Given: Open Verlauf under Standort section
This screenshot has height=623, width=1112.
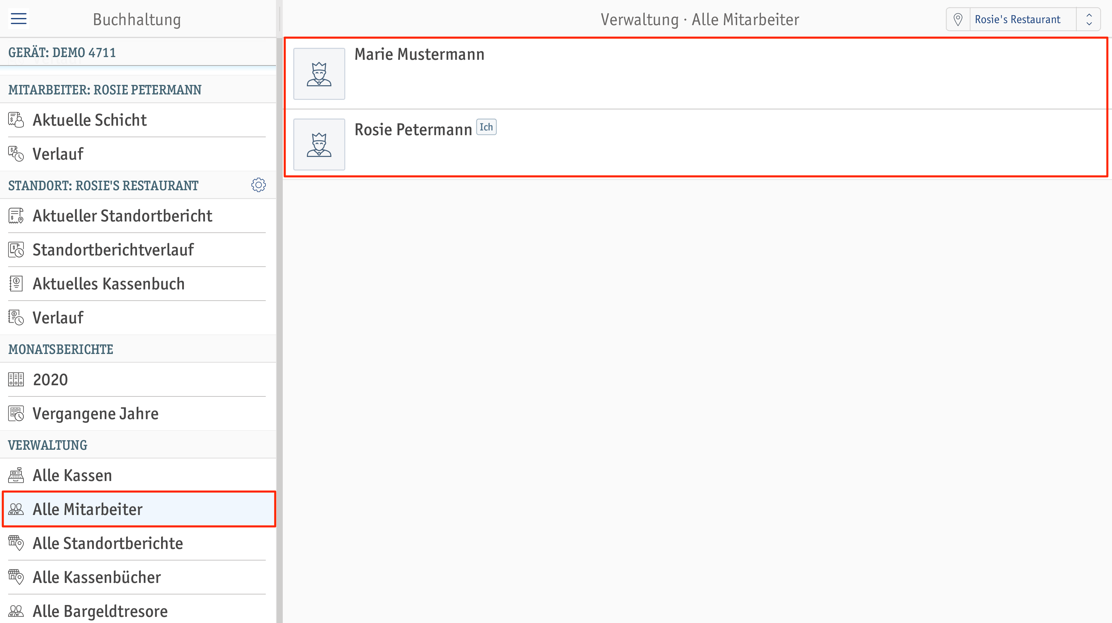Looking at the screenshot, I should point(137,318).
